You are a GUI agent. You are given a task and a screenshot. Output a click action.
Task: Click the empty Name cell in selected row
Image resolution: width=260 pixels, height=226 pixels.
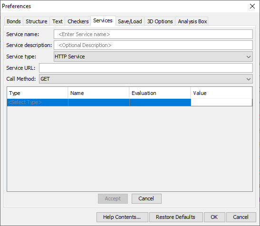(x=99, y=103)
